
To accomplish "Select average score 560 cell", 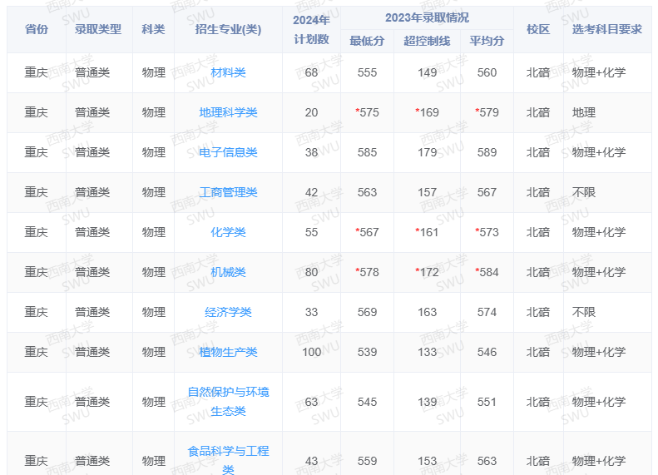I will click(487, 72).
